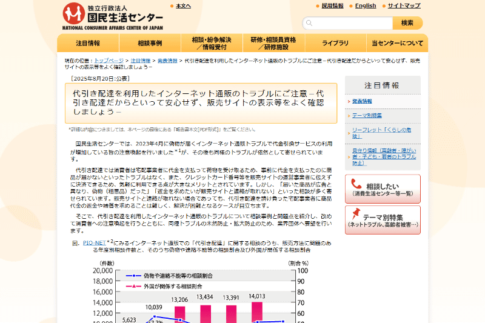Click chart legend 偽物や連絡不能等の相談割合

[169, 276]
